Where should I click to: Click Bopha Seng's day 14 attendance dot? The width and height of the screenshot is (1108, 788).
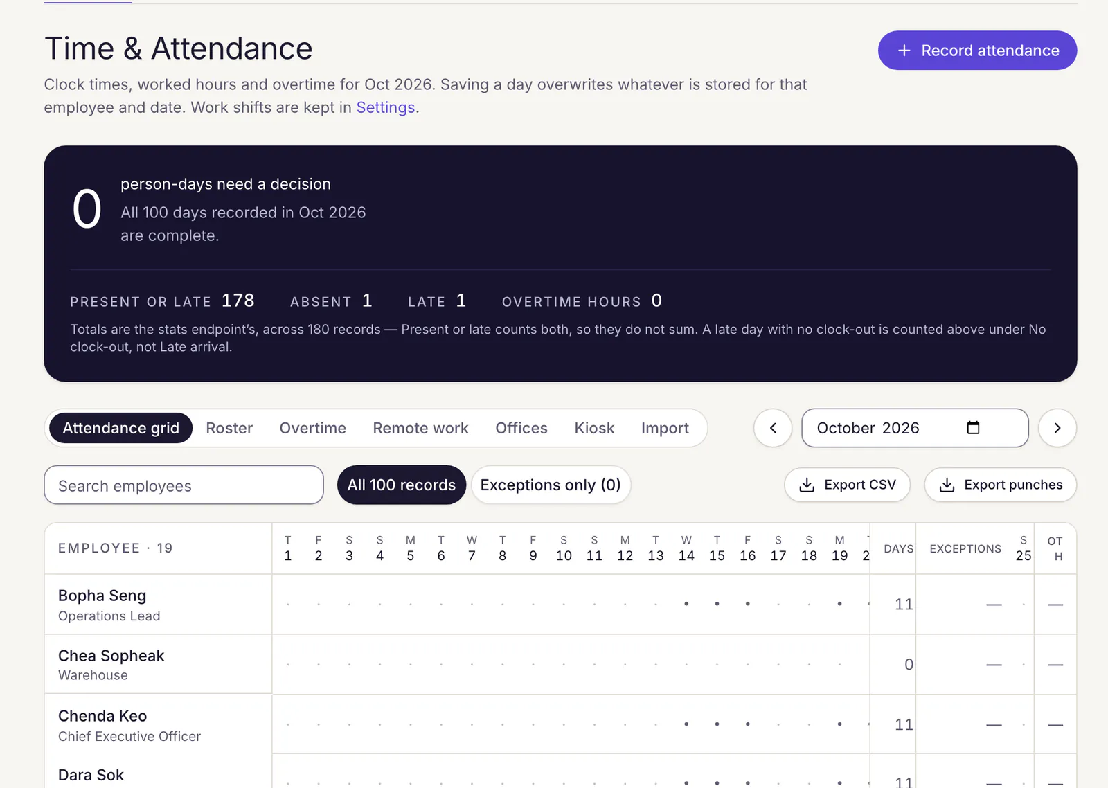pyautogui.click(x=686, y=604)
